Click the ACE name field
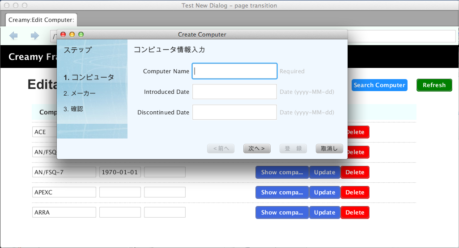Image resolution: width=459 pixels, height=248 pixels. tap(44, 132)
